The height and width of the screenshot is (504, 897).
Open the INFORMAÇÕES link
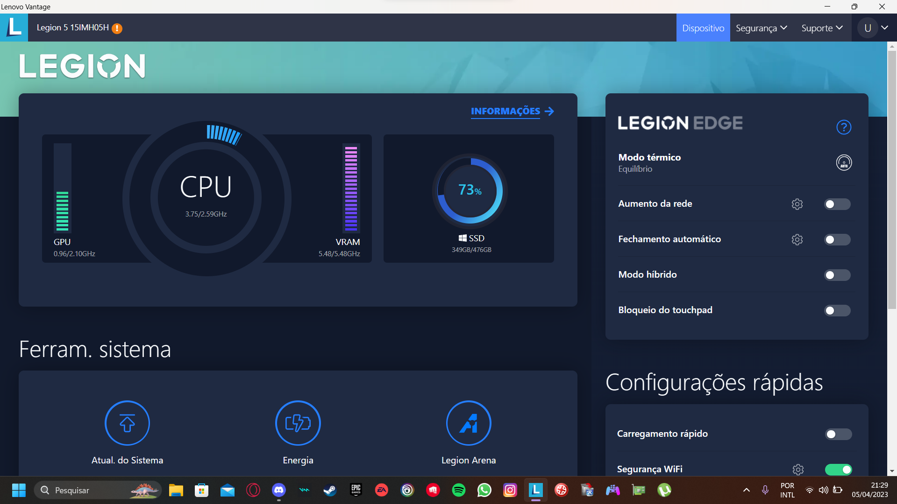point(505,111)
